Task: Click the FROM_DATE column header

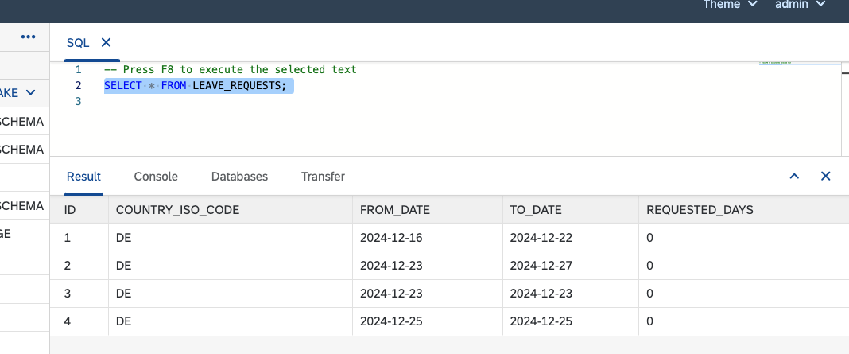Action: point(395,210)
